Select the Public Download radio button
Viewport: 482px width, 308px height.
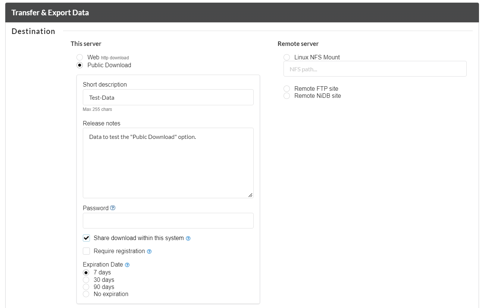[79, 65]
